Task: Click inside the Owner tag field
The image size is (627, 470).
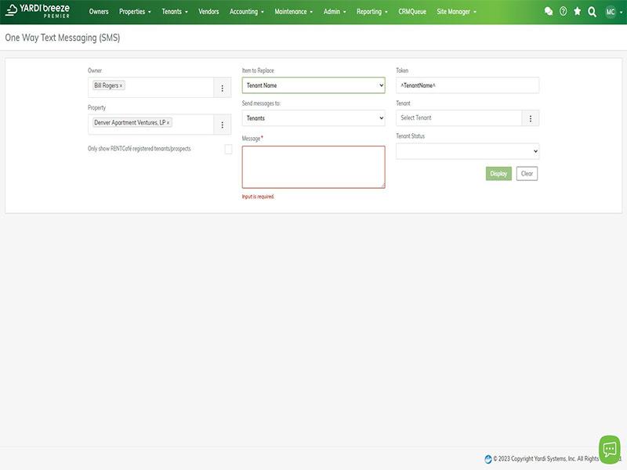Action: pos(150,88)
